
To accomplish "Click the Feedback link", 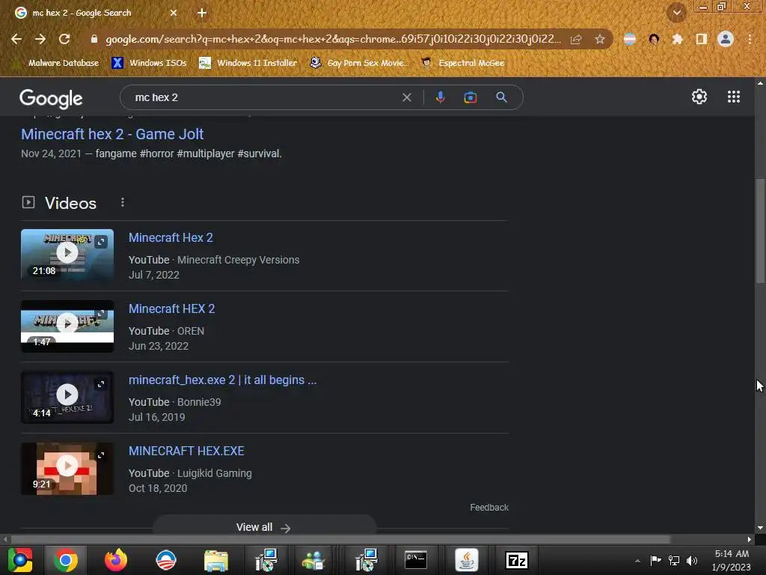I will pyautogui.click(x=489, y=508).
